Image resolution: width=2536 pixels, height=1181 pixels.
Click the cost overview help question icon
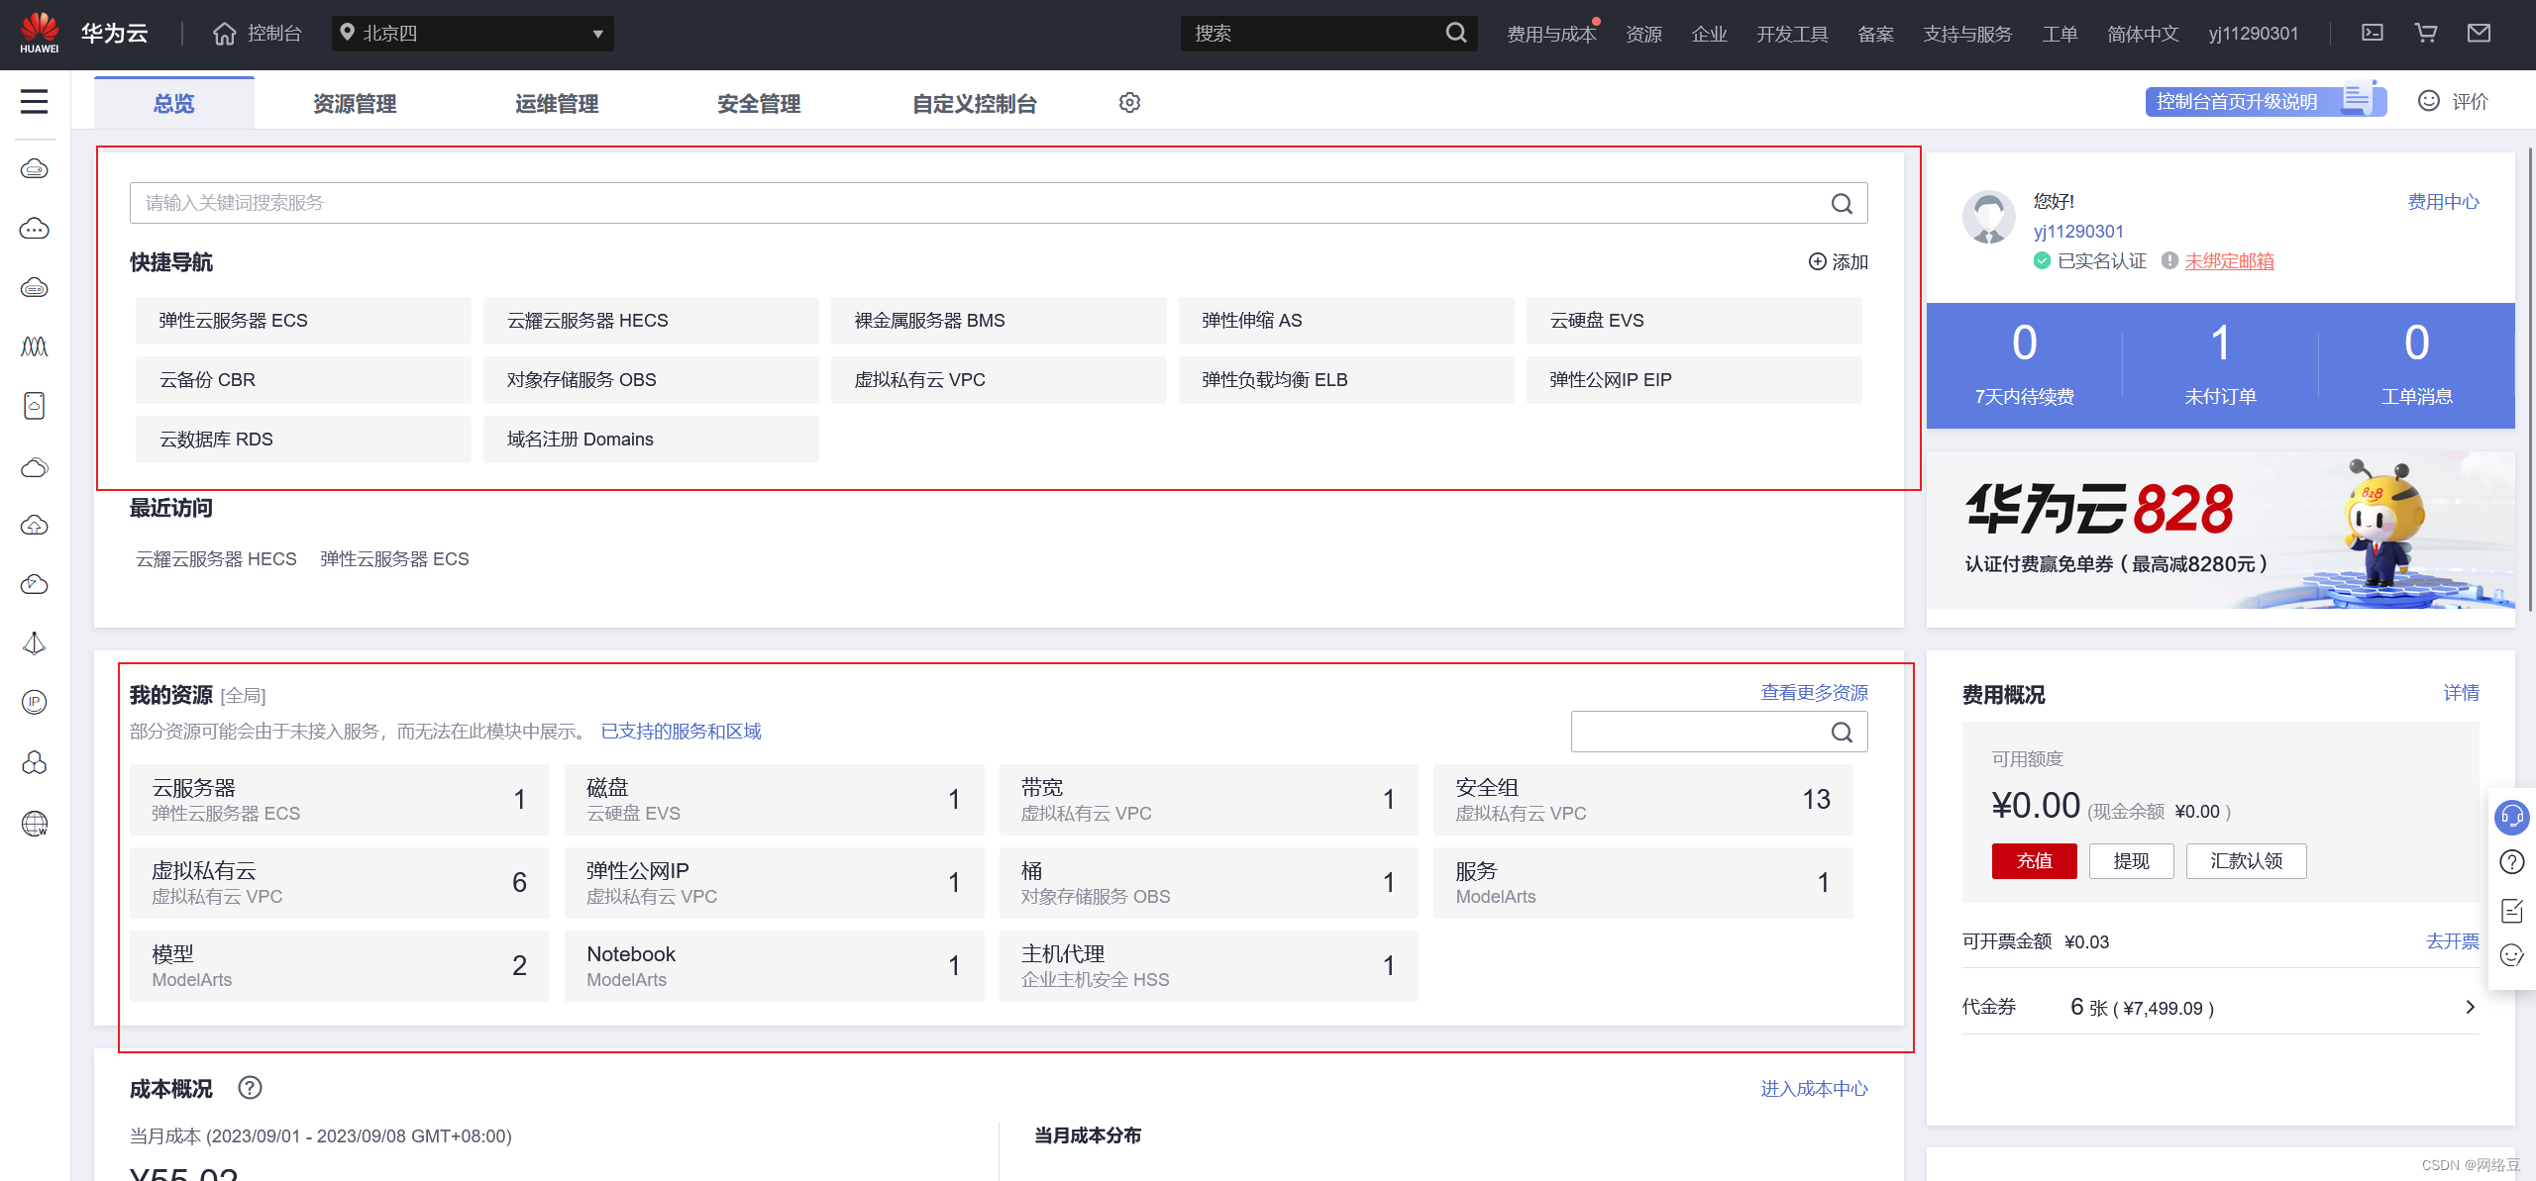(250, 1088)
